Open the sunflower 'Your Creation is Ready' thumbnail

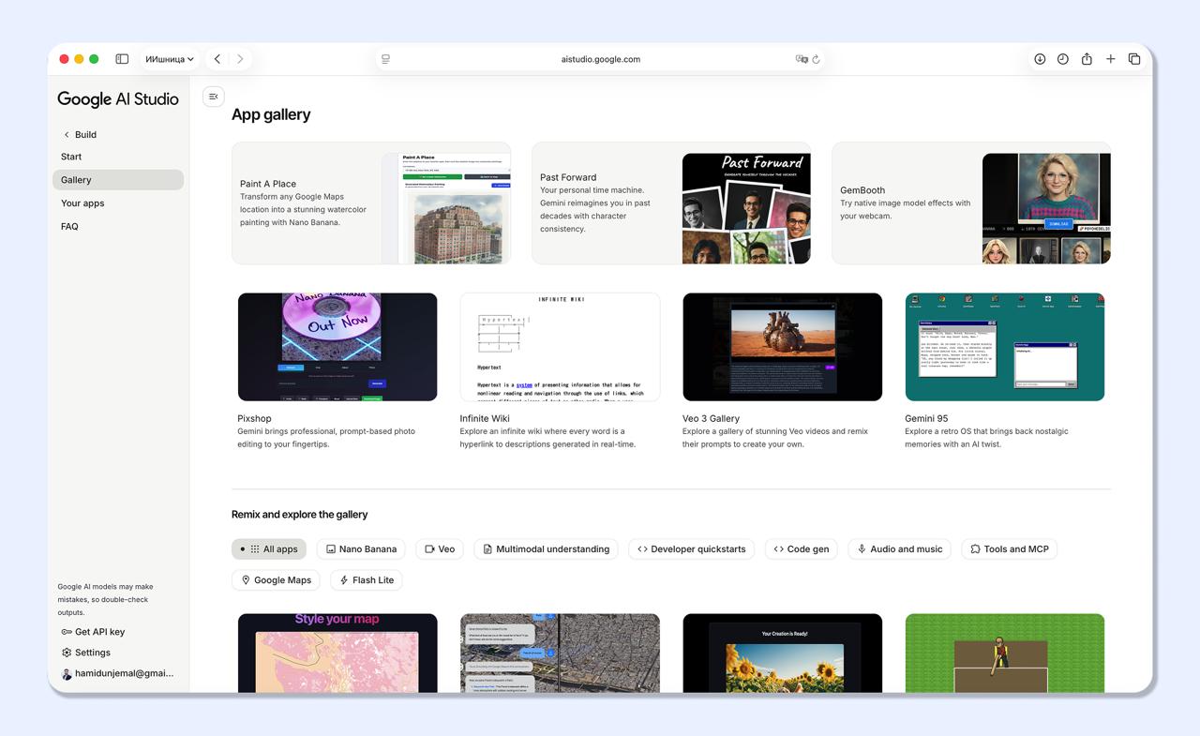783,653
